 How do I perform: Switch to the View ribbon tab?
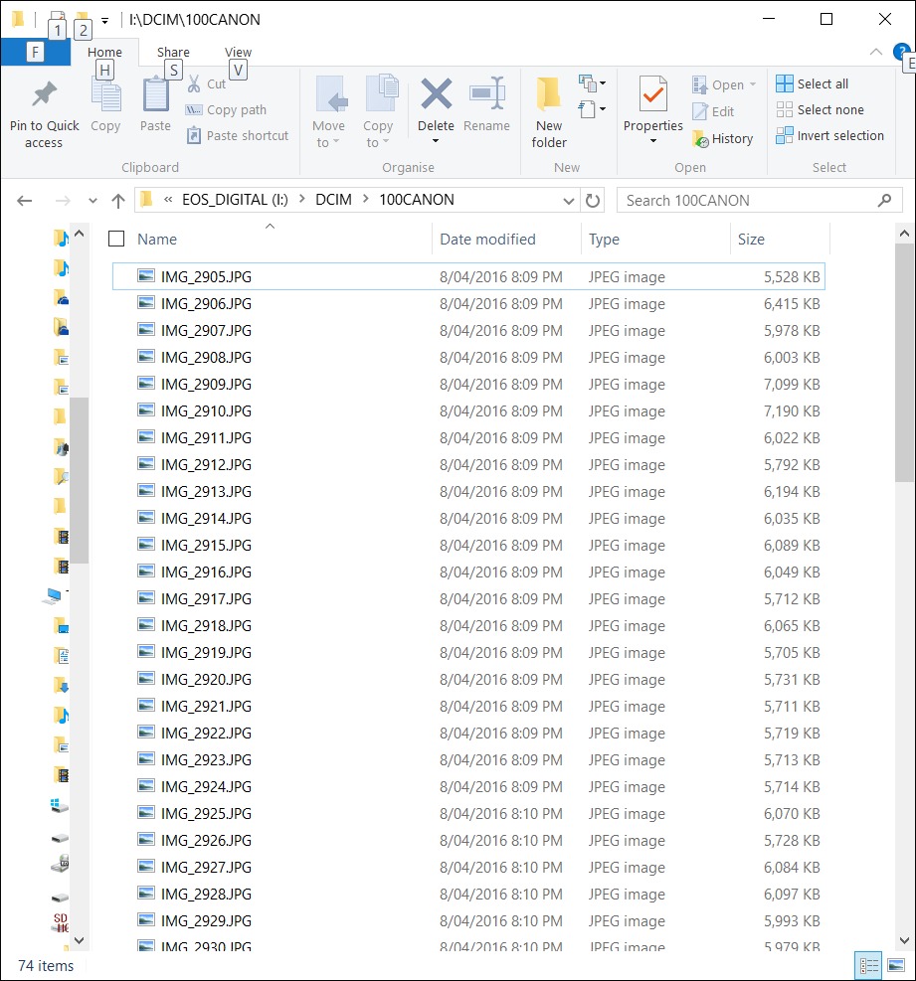[x=238, y=53]
